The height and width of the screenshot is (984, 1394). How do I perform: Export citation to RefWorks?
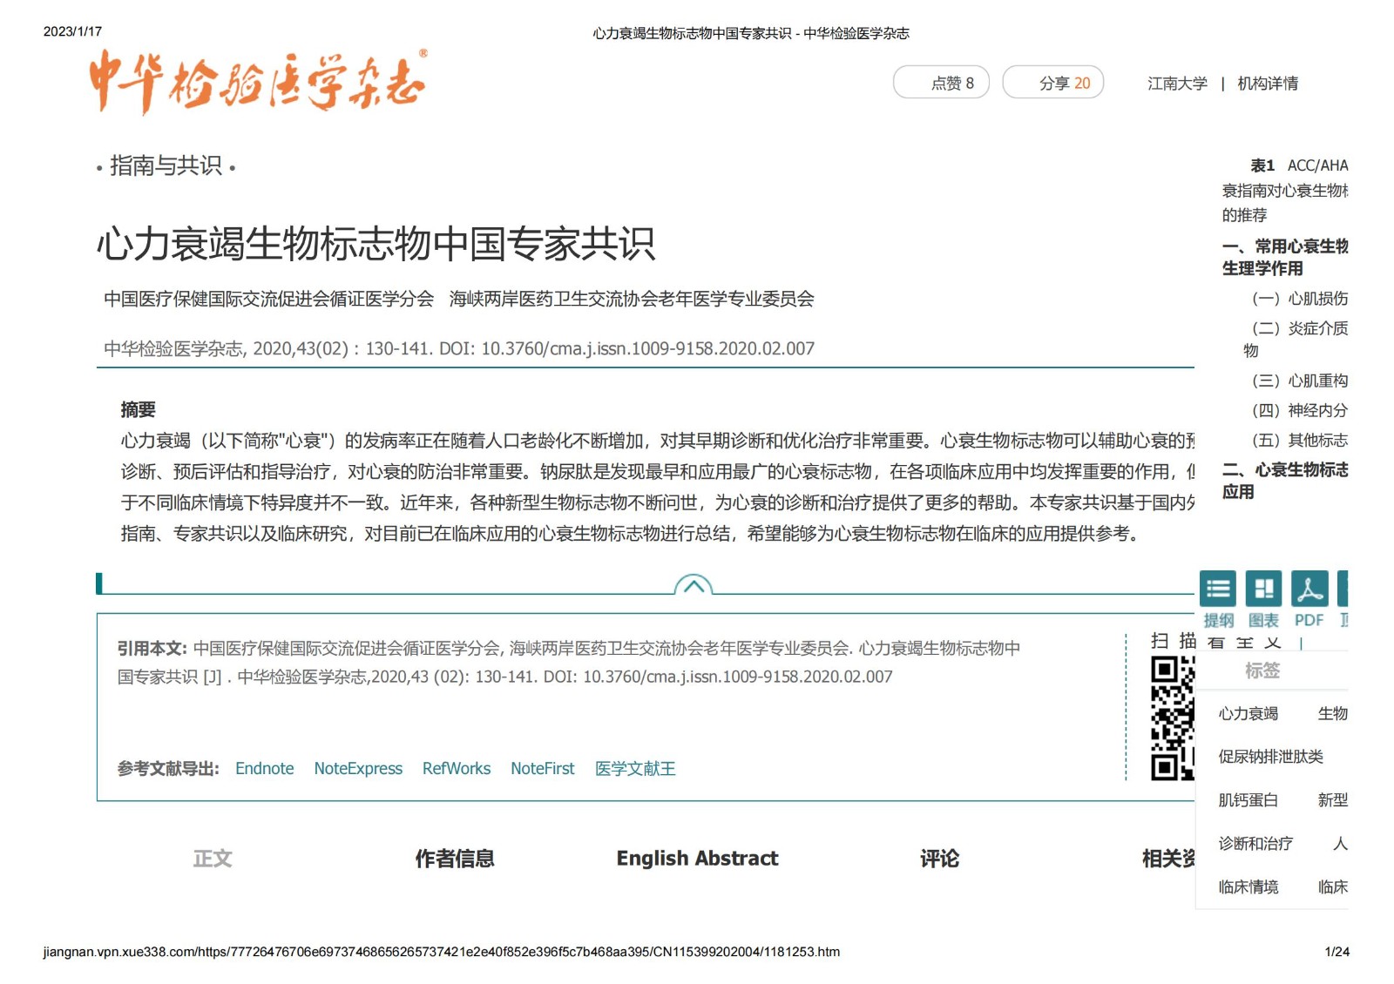457,769
